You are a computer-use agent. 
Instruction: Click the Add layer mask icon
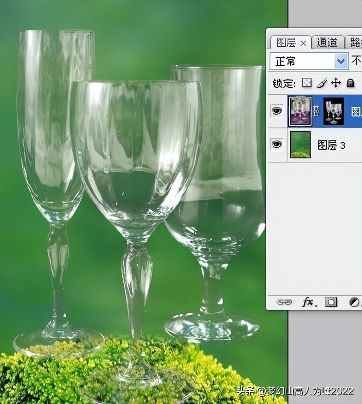[330, 302]
